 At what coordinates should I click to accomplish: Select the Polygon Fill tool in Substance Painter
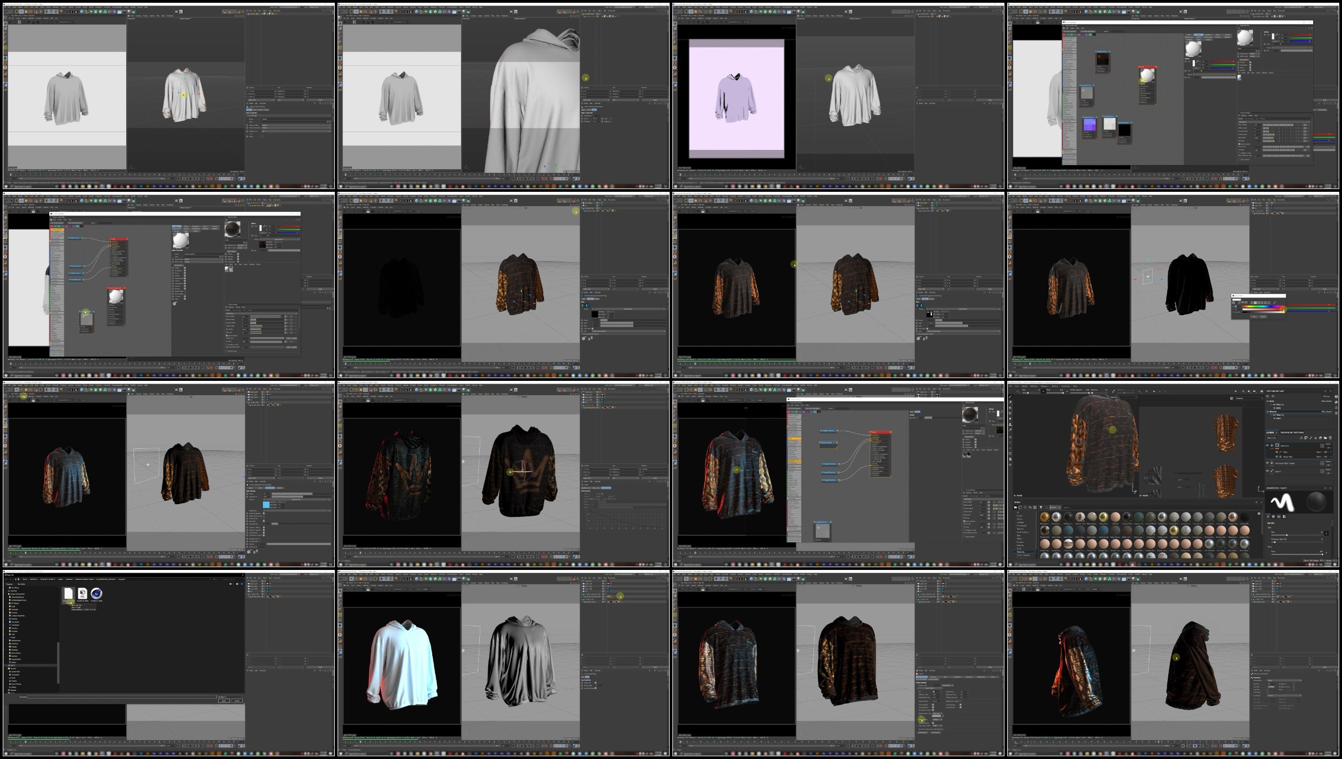[1011, 413]
